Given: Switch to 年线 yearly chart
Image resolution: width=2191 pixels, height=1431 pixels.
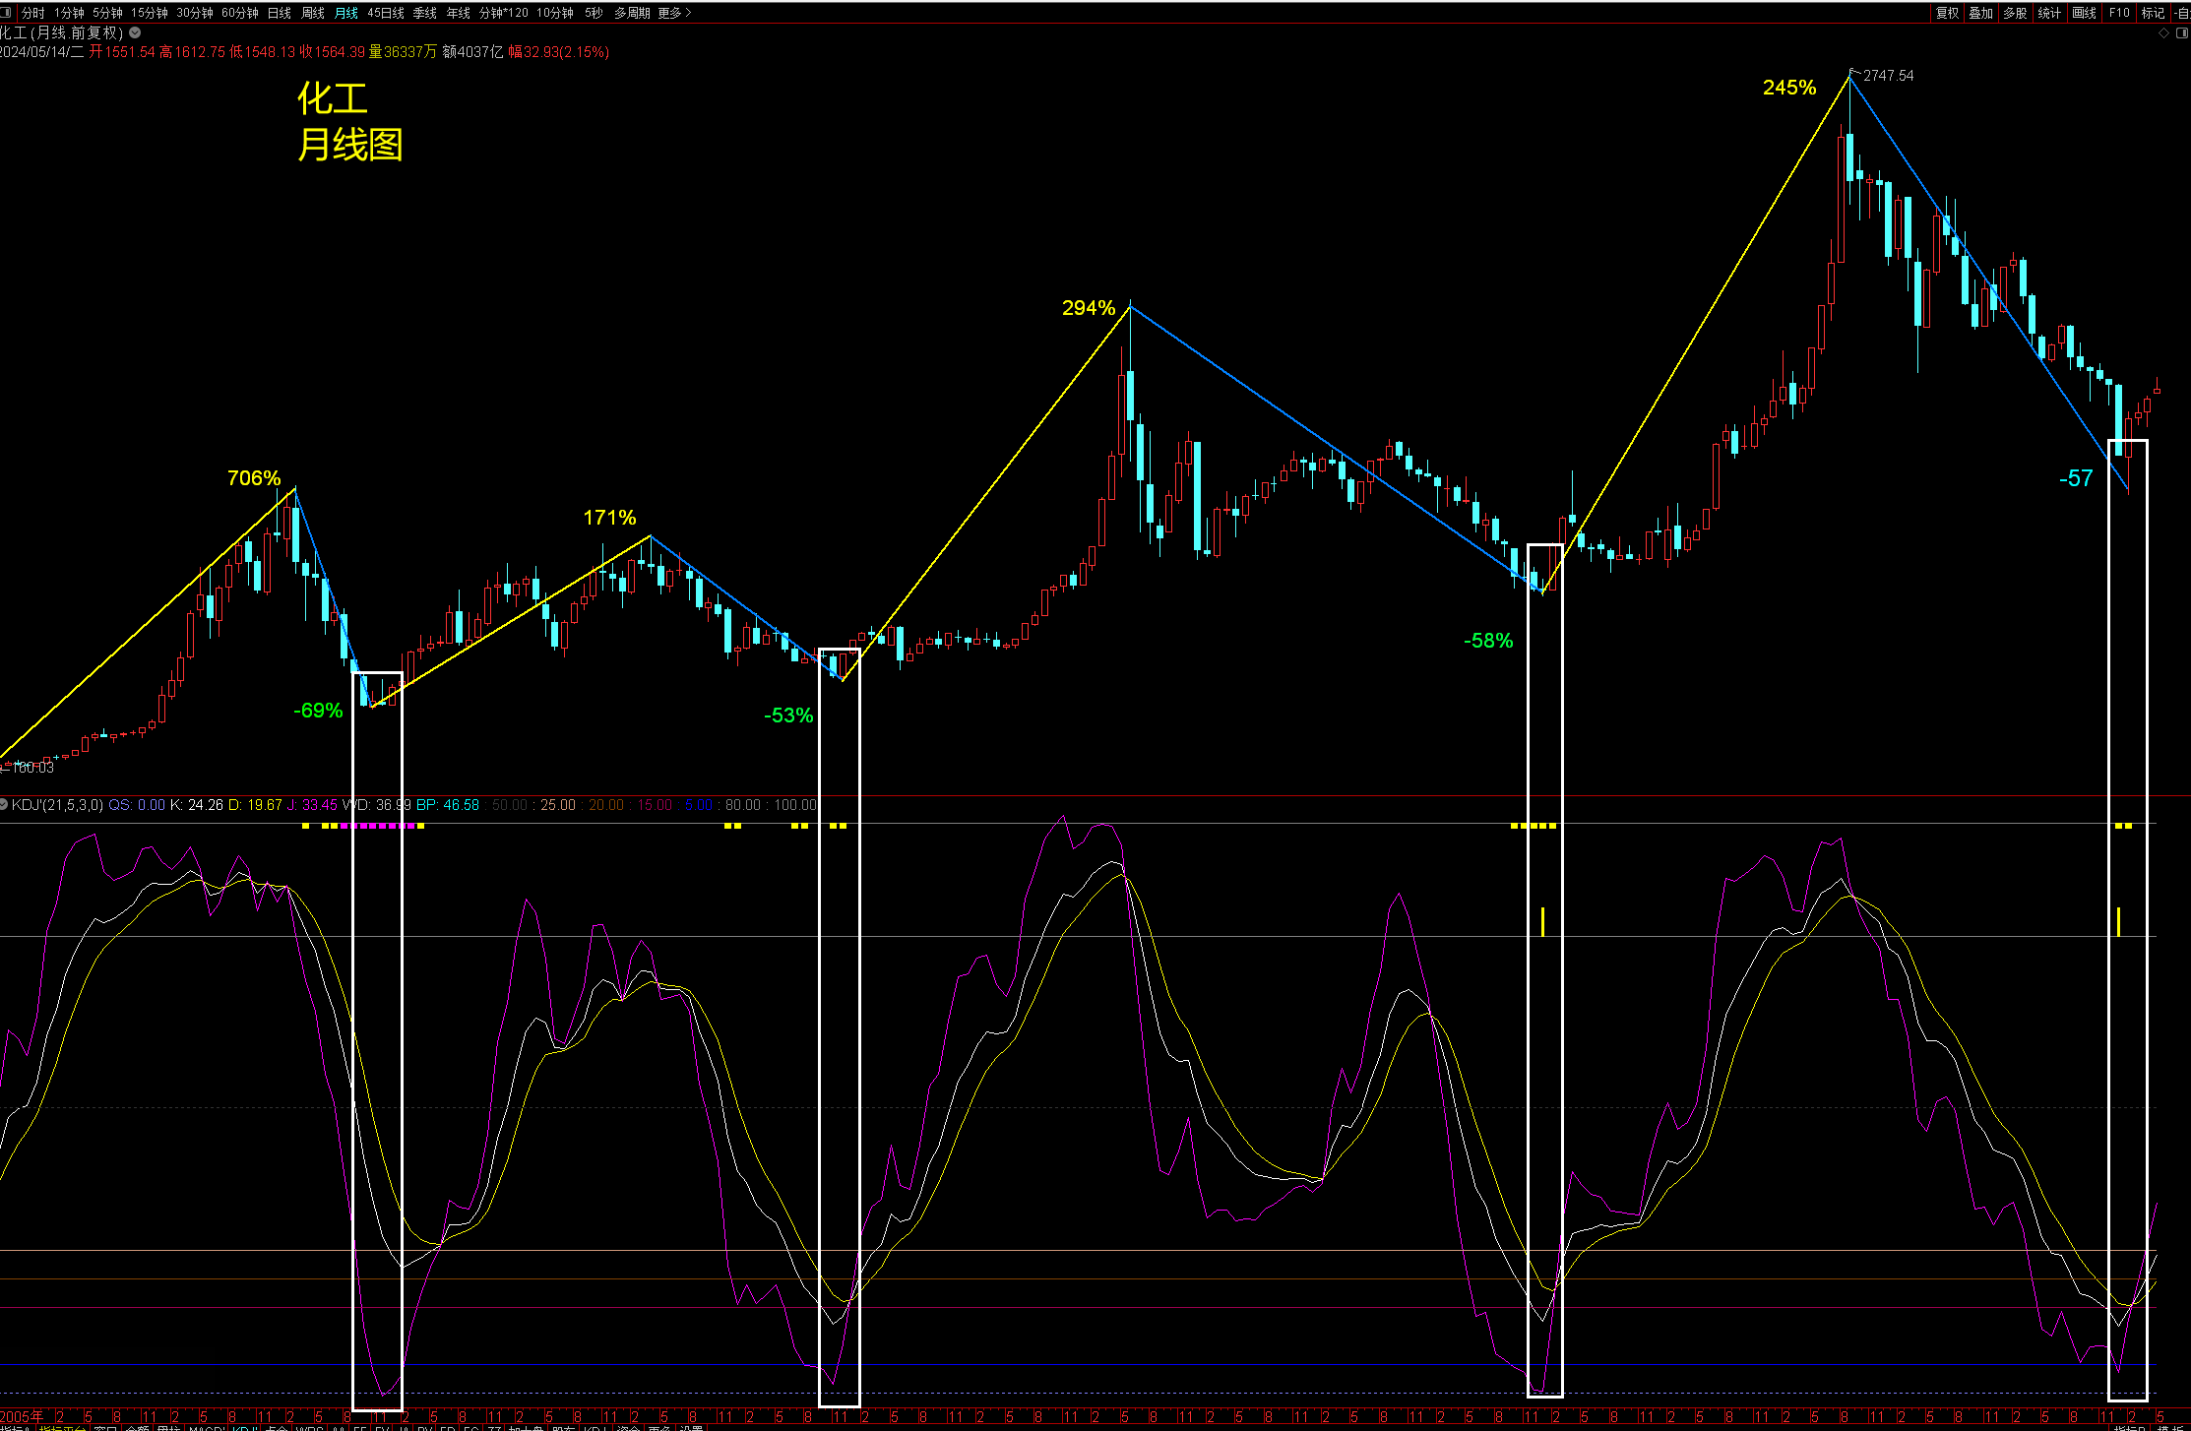Looking at the screenshot, I should [459, 13].
